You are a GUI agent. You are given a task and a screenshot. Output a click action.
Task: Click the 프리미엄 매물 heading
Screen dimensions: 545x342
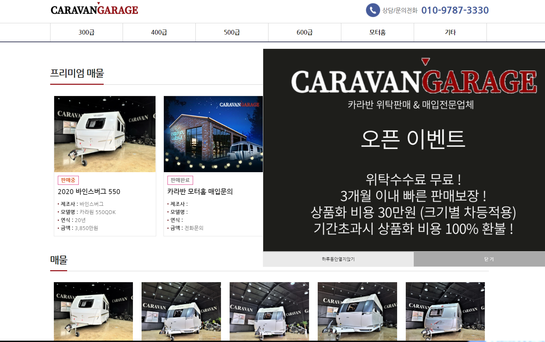click(77, 73)
